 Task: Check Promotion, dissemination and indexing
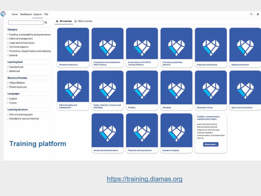[8, 51]
